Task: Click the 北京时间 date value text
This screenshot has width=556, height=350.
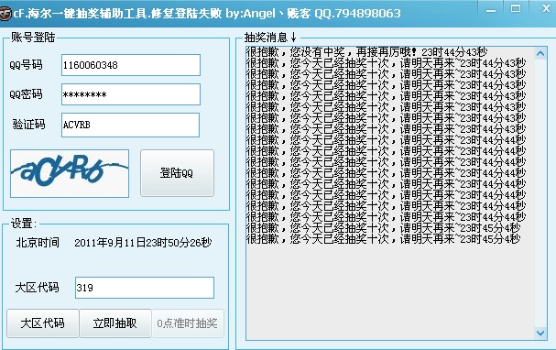Action: click(x=143, y=243)
